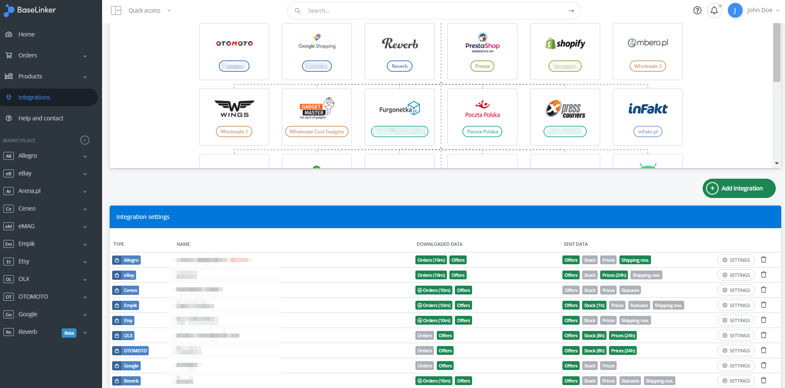Viewport: 785px width, 388px height.
Task: Toggle Statuses sending for Ceneo row
Action: [x=630, y=290]
